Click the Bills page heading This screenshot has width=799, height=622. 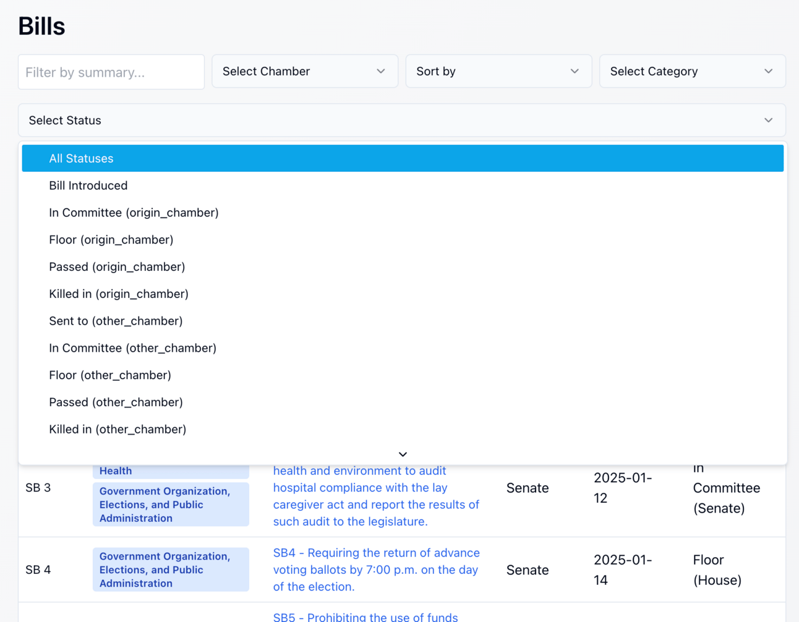point(41,26)
